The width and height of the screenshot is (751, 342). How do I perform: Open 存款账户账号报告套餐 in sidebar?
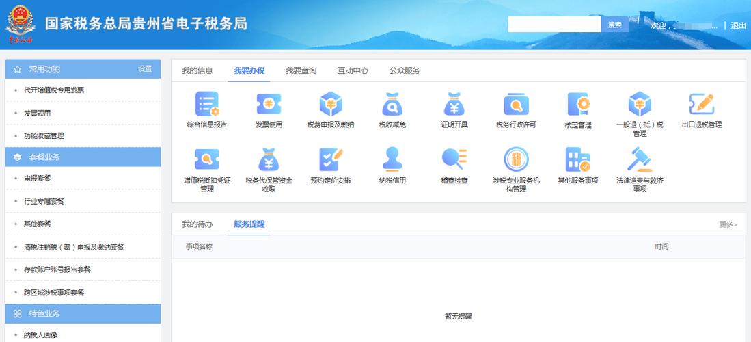click(57, 269)
